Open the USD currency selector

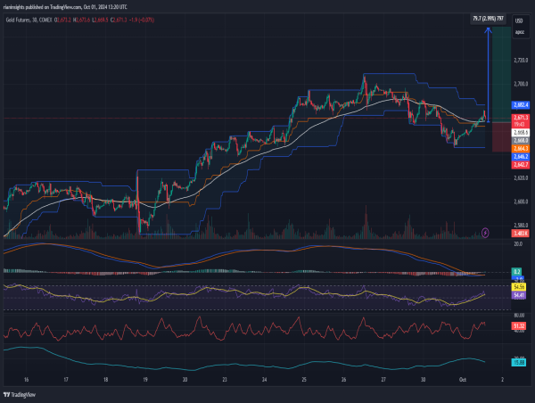click(519, 21)
